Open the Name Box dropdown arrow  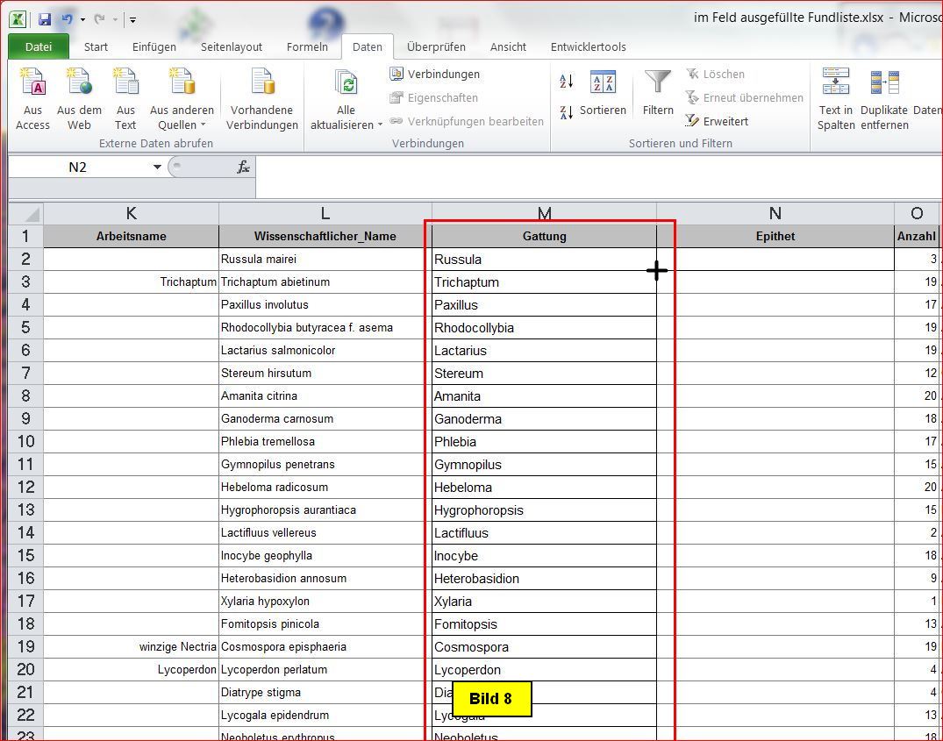tap(157, 167)
